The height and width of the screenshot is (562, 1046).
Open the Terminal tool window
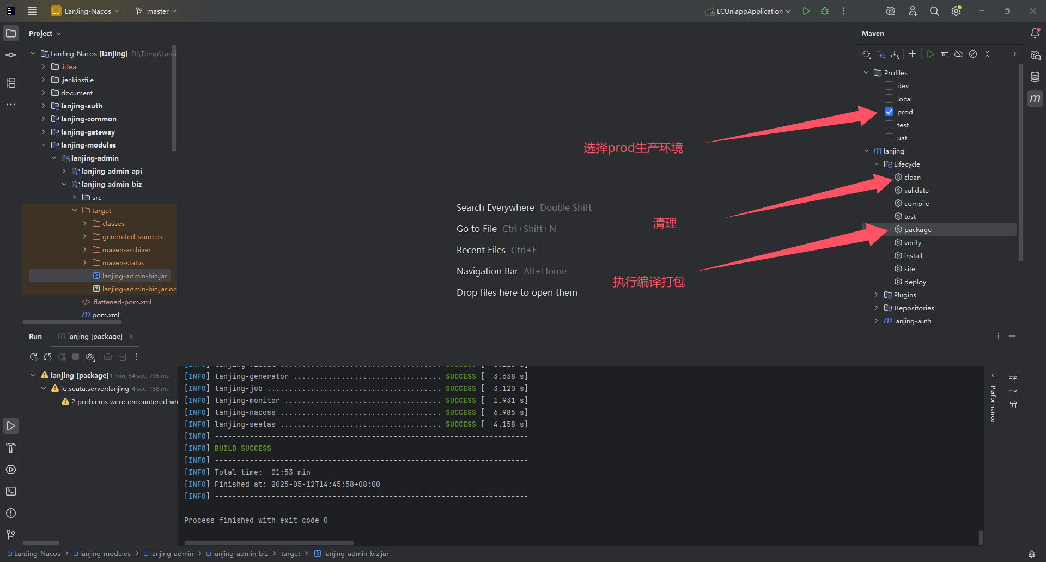pyautogui.click(x=11, y=491)
